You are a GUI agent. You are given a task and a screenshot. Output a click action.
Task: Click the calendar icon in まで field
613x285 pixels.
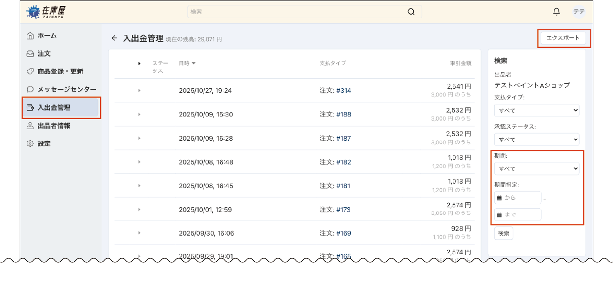499,215
